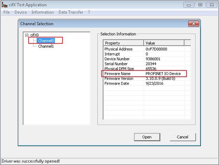Click the cifX Test Application title icon
Viewport: 219px width, 165px height.
[4, 5]
